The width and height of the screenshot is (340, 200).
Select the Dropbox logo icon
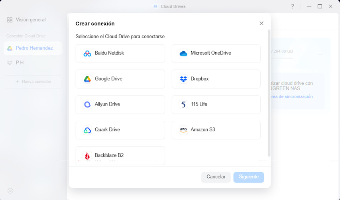pyautogui.click(x=183, y=79)
